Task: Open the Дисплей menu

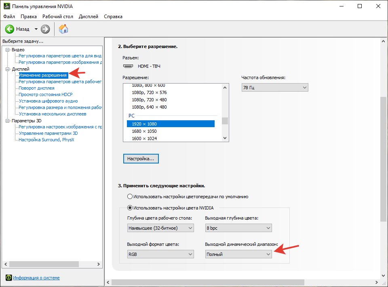Action: (89, 17)
